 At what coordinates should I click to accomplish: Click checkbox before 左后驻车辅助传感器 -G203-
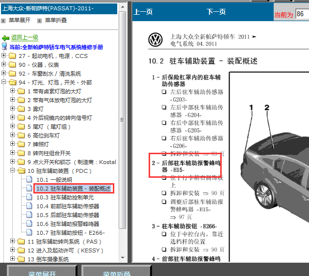(164, 92)
